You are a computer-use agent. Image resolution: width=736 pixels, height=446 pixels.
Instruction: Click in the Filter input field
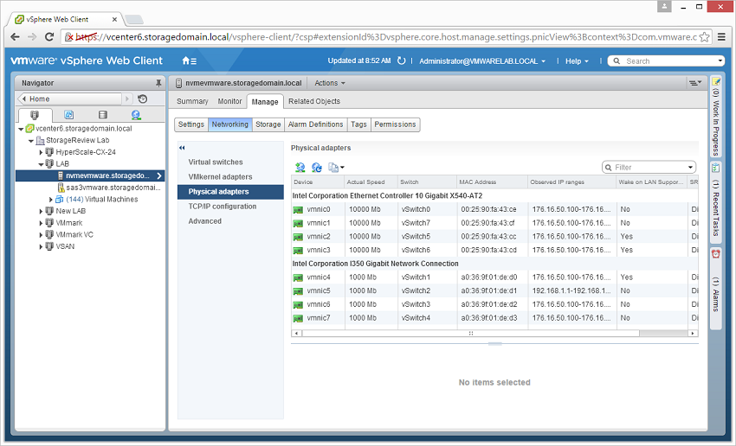tap(648, 168)
